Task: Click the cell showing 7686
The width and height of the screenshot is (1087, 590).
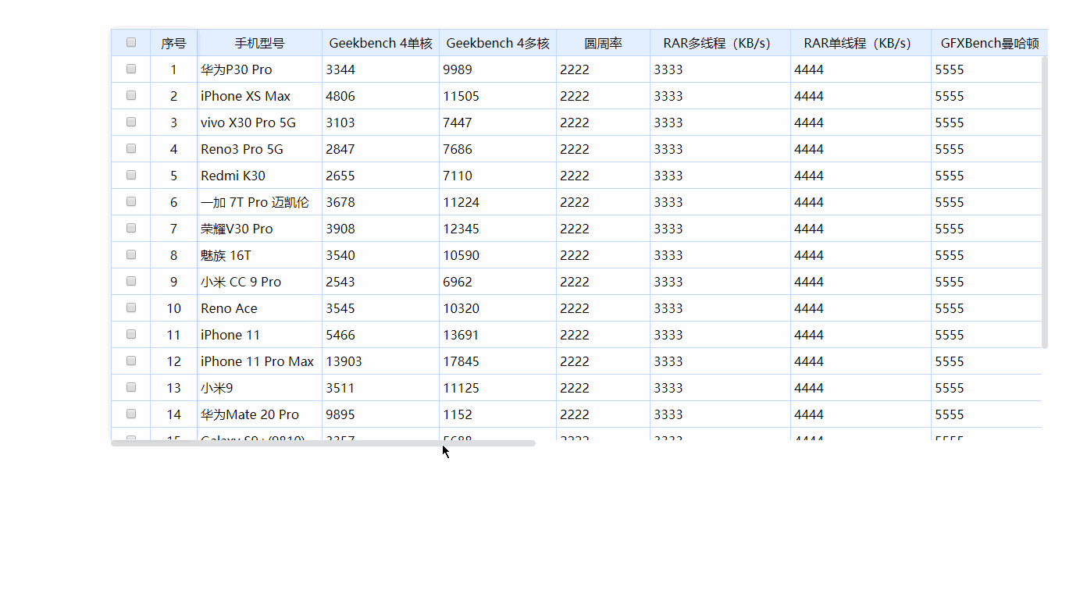Action: [x=497, y=149]
